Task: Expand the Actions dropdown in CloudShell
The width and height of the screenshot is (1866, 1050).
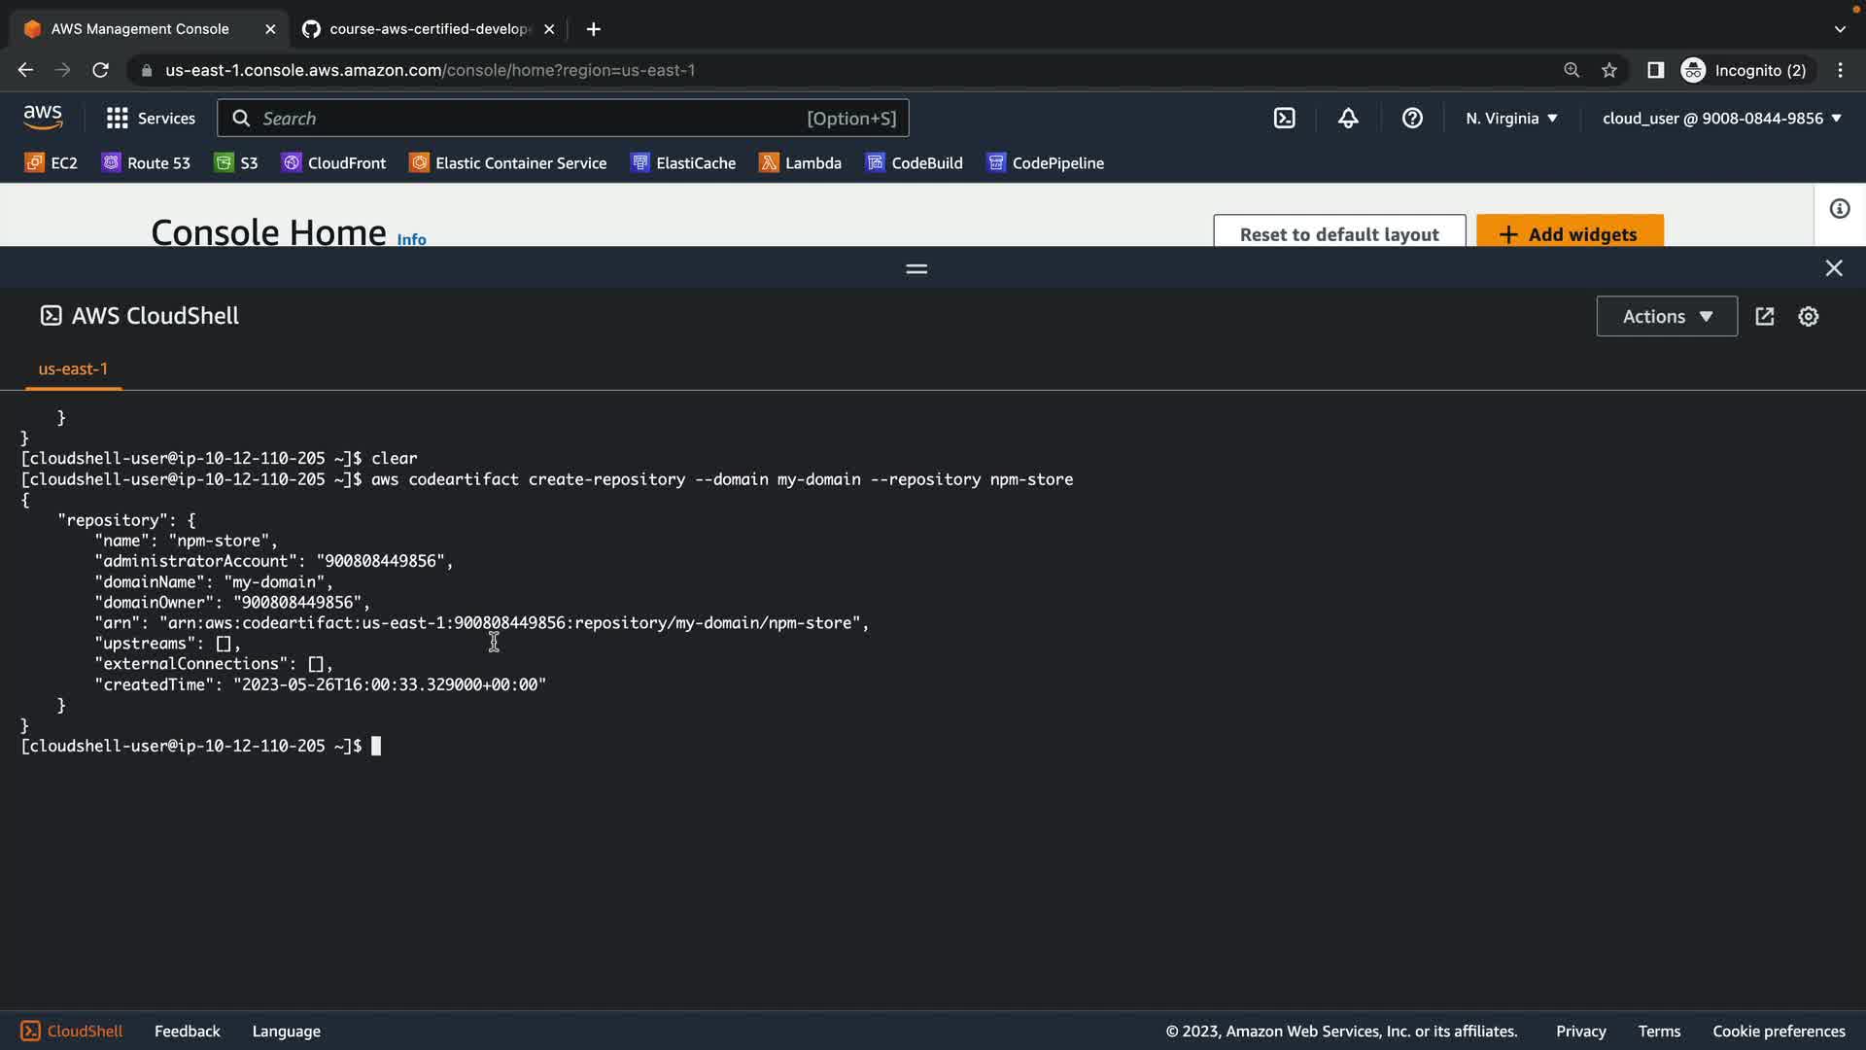Action: pos(1666,317)
